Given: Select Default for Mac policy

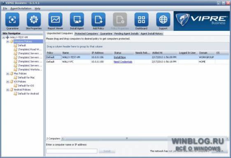Looking at the screenshot, I should click(x=26, y=77).
